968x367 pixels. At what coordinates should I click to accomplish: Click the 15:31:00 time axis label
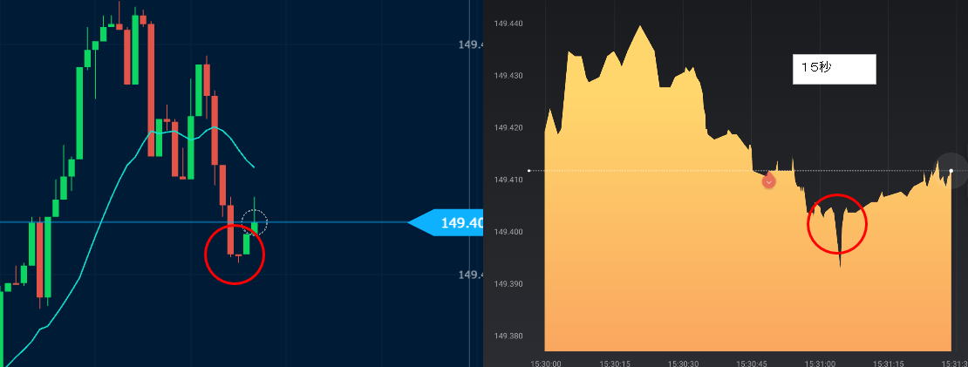[x=820, y=363]
